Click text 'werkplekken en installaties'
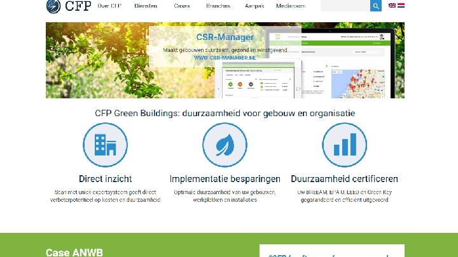Viewport: 458px width, 257px height. click(x=225, y=200)
